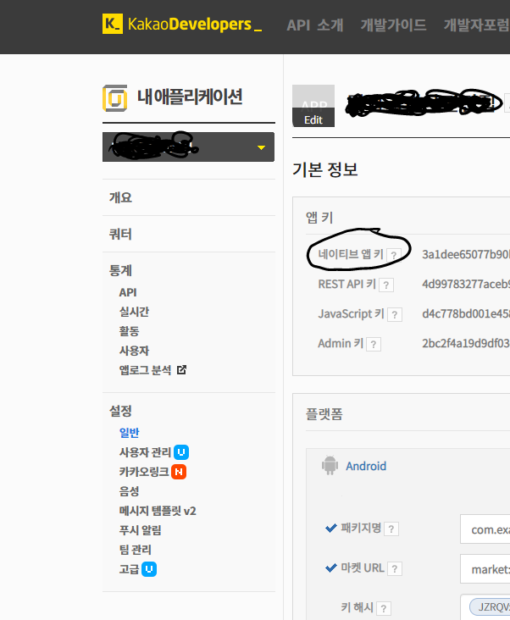Click help icon next to 키 해시
This screenshot has width=510, height=620.
tap(384, 608)
